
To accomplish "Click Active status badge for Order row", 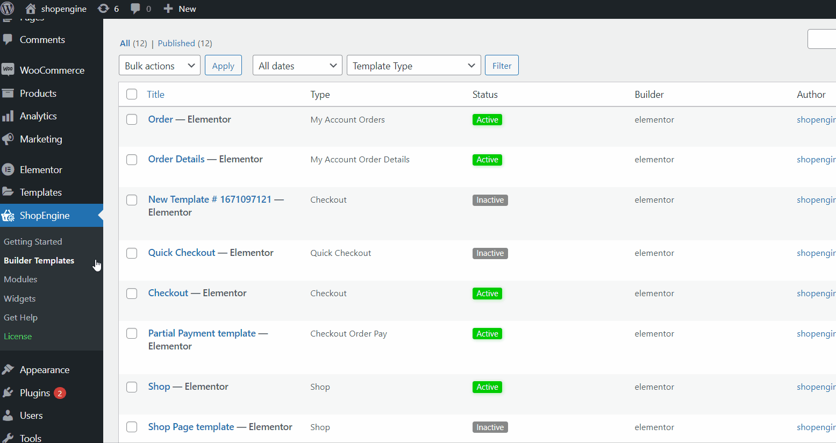I will (x=487, y=120).
